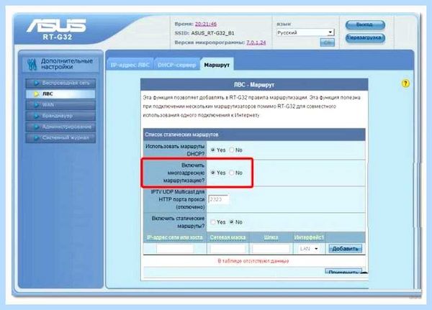Switch to the IP-адрес ЛВС tab
Screen dimensions: 432x310
coord(130,65)
